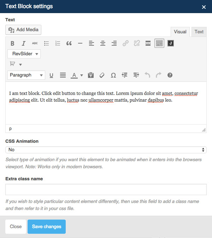Image resolution: width=212 pixels, height=238 pixels.
Task: Insert a numbered list
Action: (58, 44)
